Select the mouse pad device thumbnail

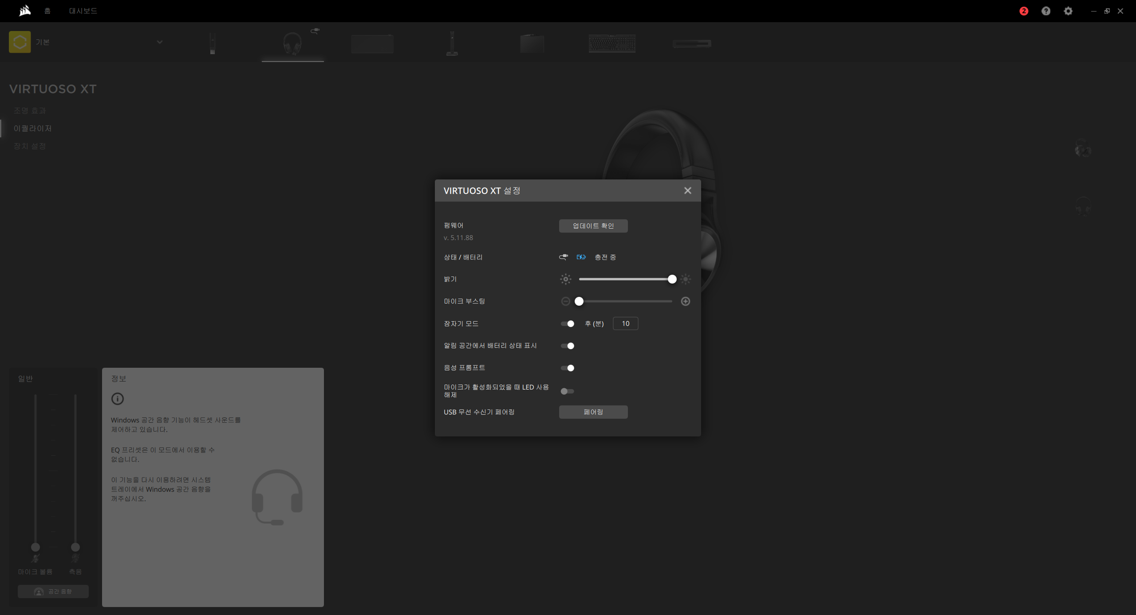pyautogui.click(x=372, y=44)
